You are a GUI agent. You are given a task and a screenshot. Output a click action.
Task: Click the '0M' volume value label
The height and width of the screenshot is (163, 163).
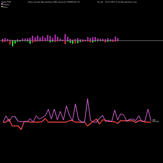[x=154, y=120]
